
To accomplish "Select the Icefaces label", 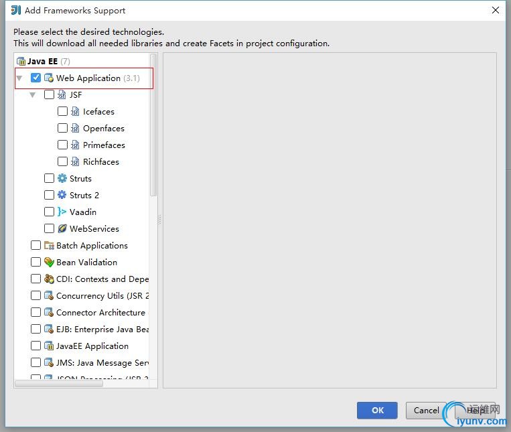I will [x=98, y=112].
